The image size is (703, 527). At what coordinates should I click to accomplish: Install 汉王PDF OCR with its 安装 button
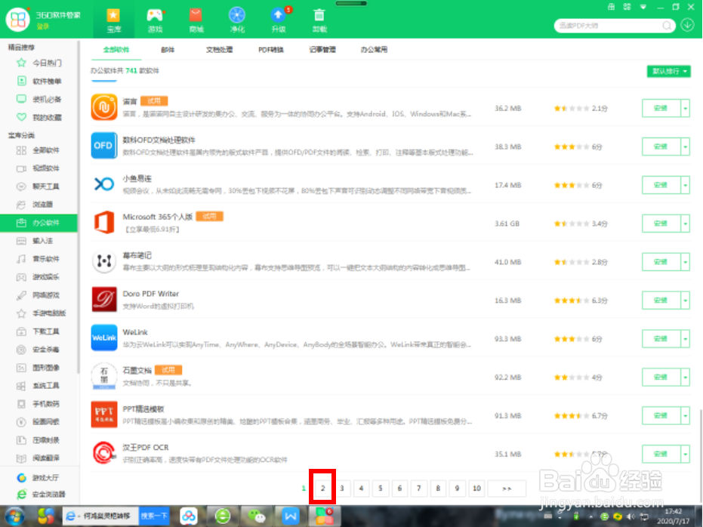click(x=661, y=454)
